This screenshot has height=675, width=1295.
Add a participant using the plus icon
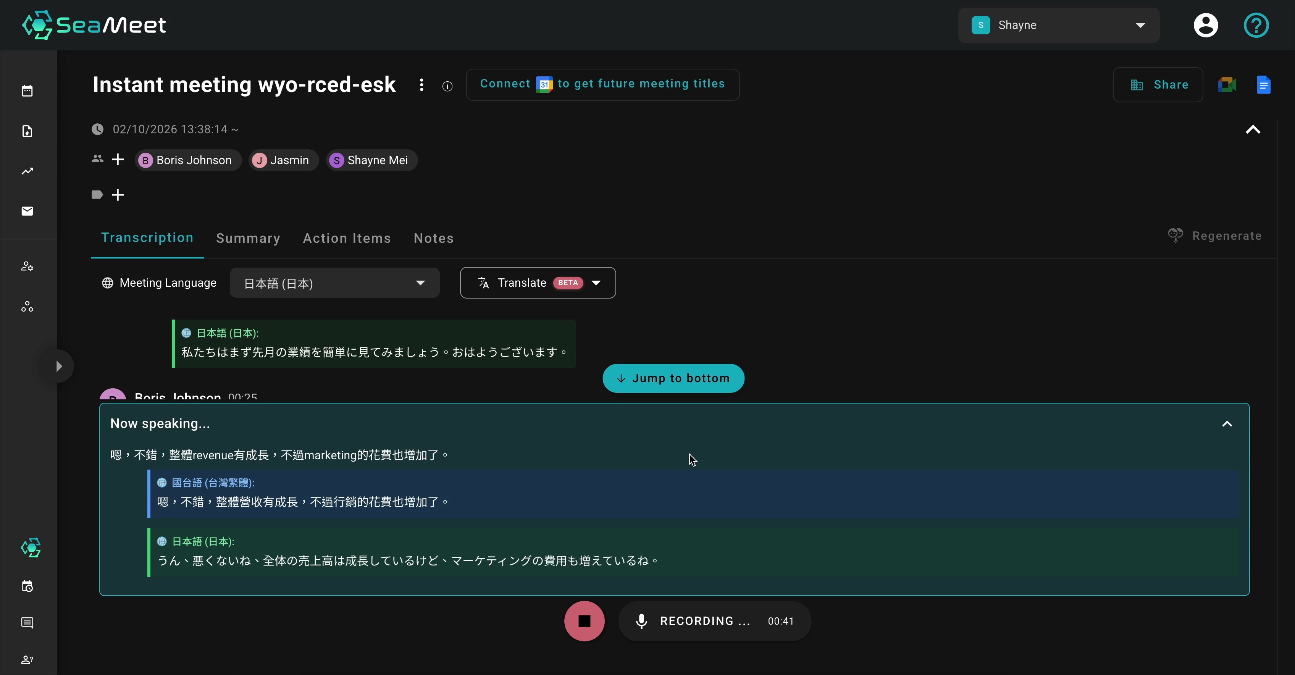point(117,159)
